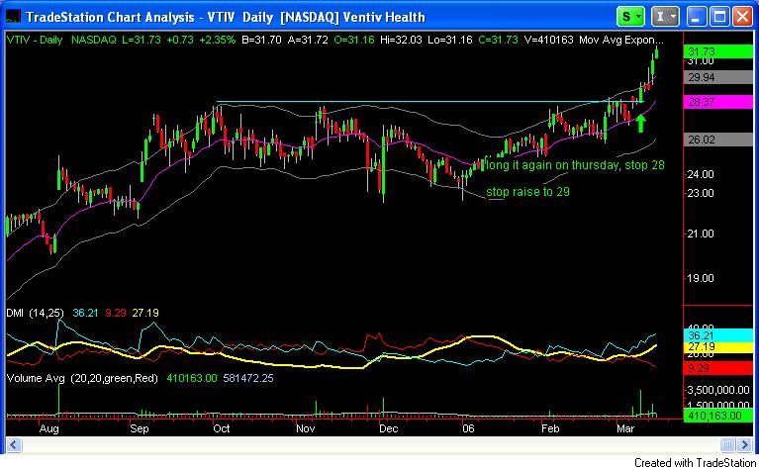
Task: Maximize the TradeStation Chart Analysis window
Action: click(719, 17)
